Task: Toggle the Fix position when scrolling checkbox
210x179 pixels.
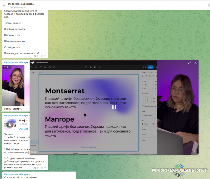Action: (142, 106)
